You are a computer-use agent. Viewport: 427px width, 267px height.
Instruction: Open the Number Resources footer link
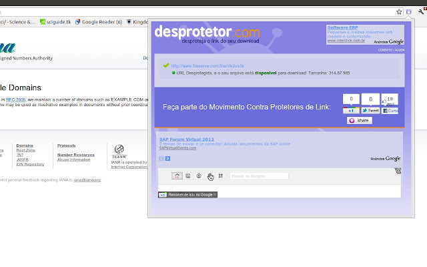point(75,155)
